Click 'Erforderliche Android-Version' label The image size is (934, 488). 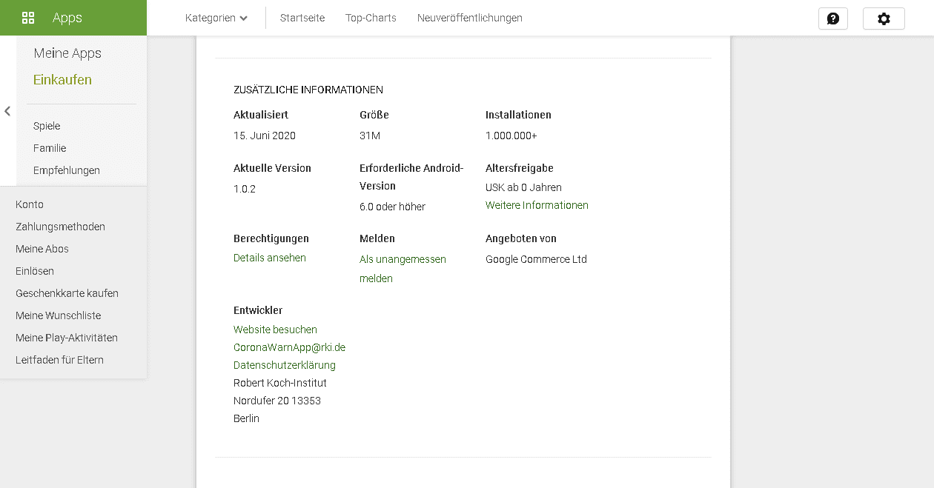pos(411,177)
